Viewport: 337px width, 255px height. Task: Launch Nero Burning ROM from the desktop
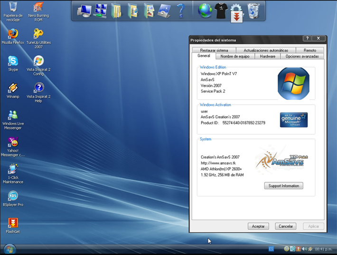tap(38, 11)
